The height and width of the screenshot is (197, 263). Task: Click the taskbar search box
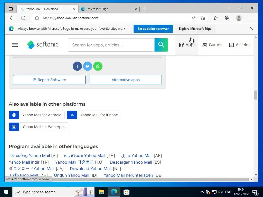(x=53, y=192)
